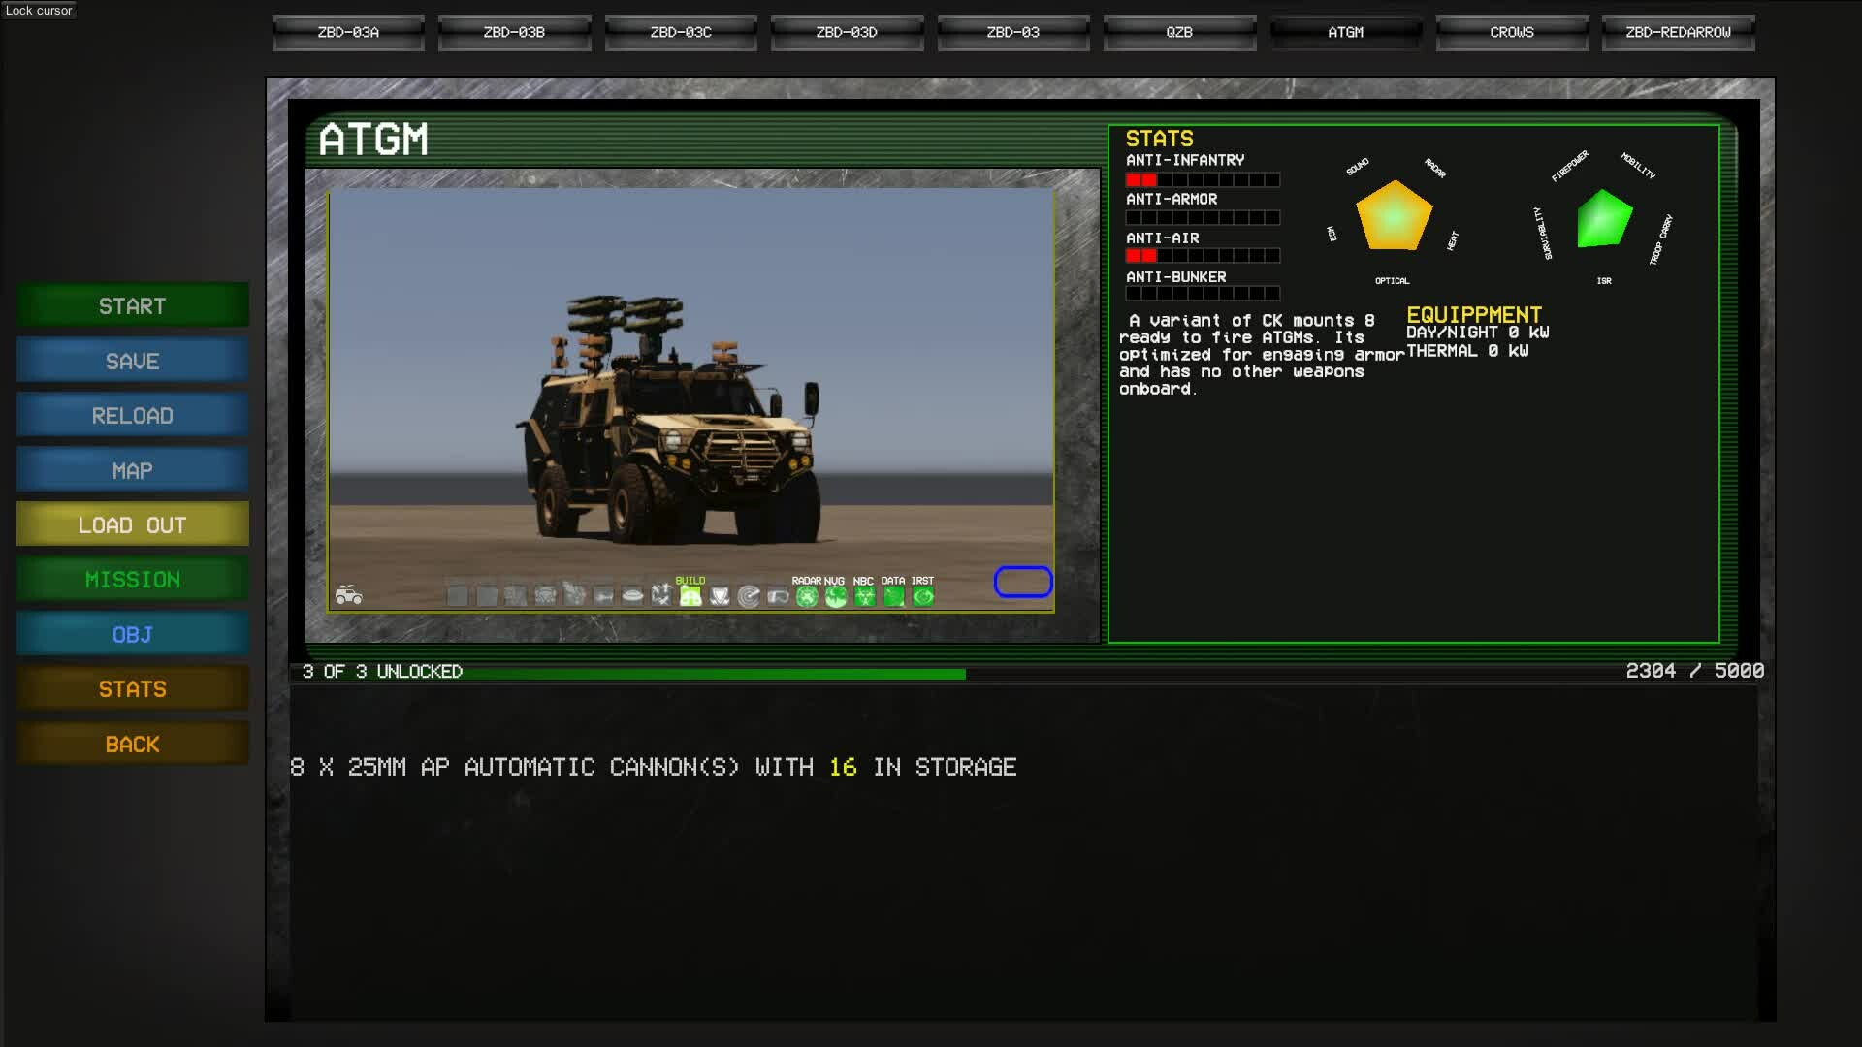Click the IRST sensor icon

(x=923, y=596)
